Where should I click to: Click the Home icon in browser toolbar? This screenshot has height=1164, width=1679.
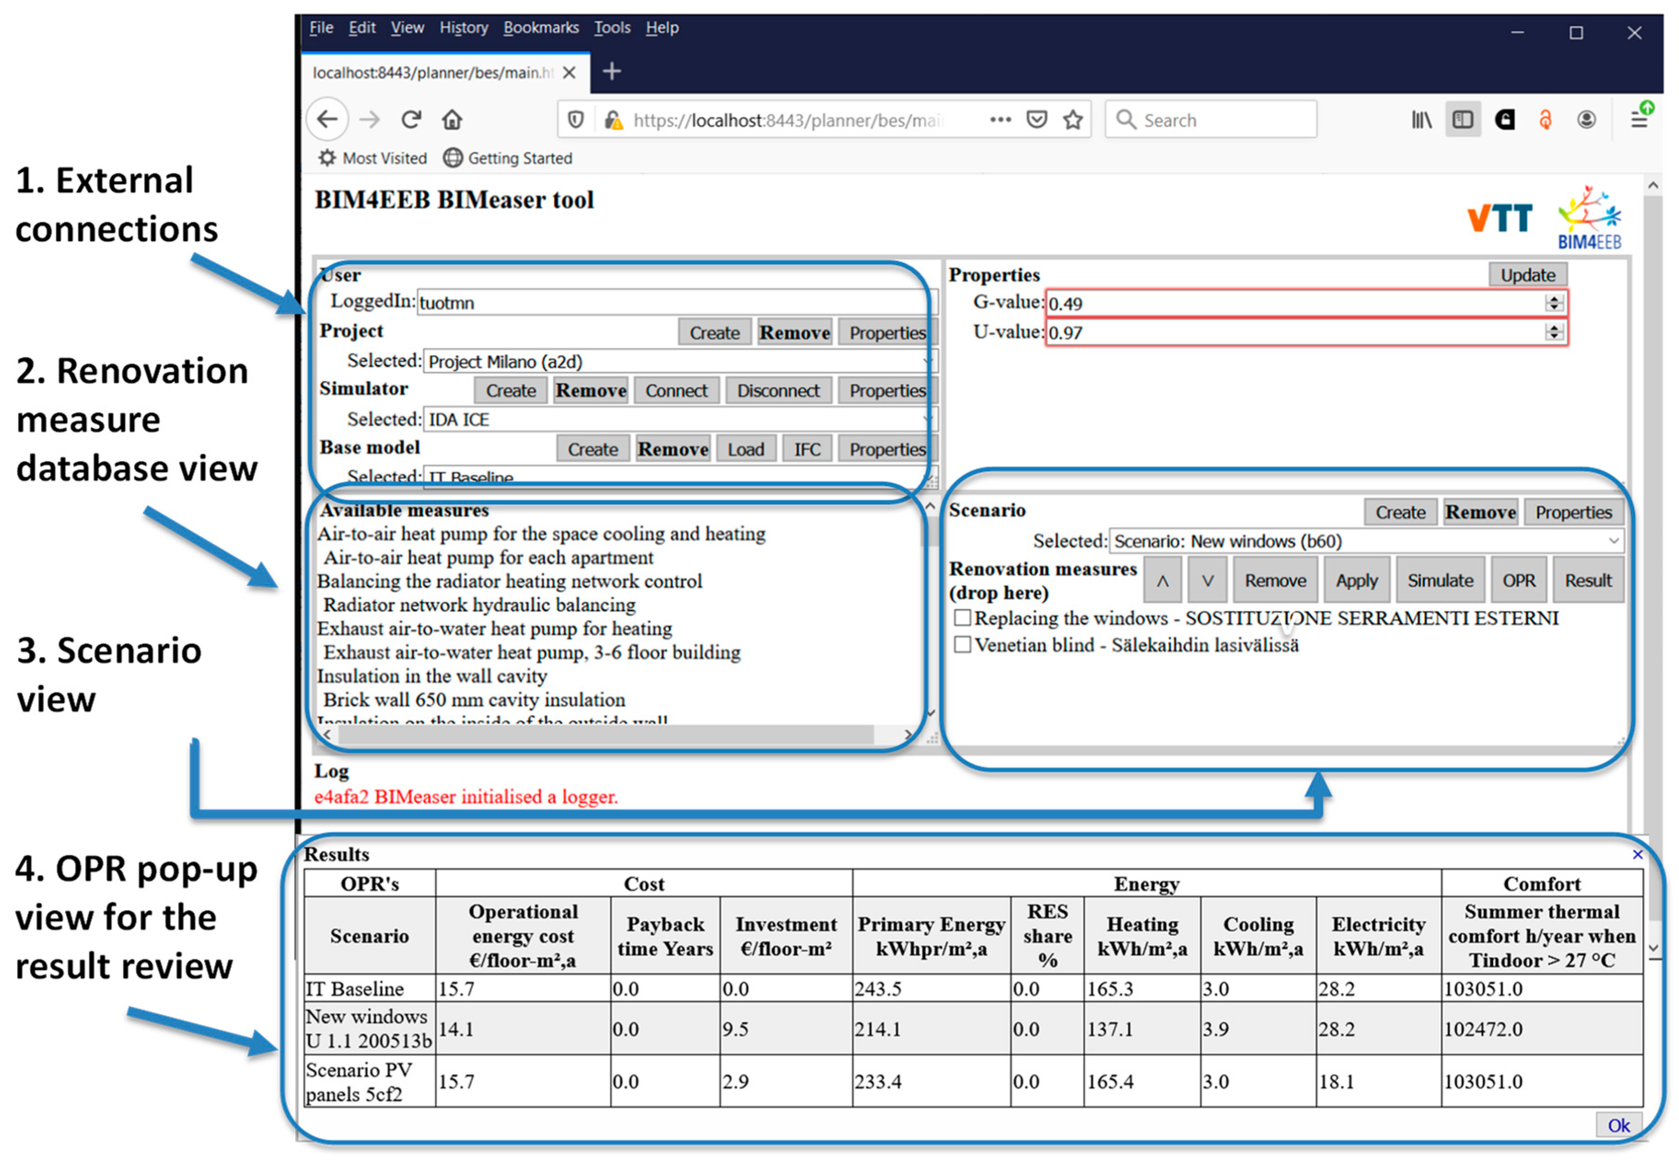452,119
